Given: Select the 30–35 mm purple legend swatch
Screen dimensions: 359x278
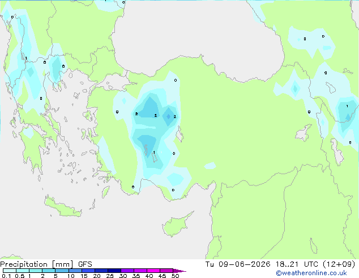Looking at the screenshot, I should [x=127, y=271].
